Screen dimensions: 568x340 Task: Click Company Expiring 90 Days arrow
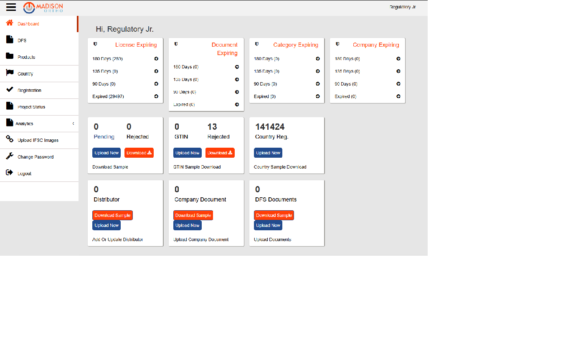[x=398, y=84]
